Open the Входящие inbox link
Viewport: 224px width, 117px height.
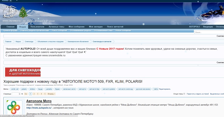(208, 27)
